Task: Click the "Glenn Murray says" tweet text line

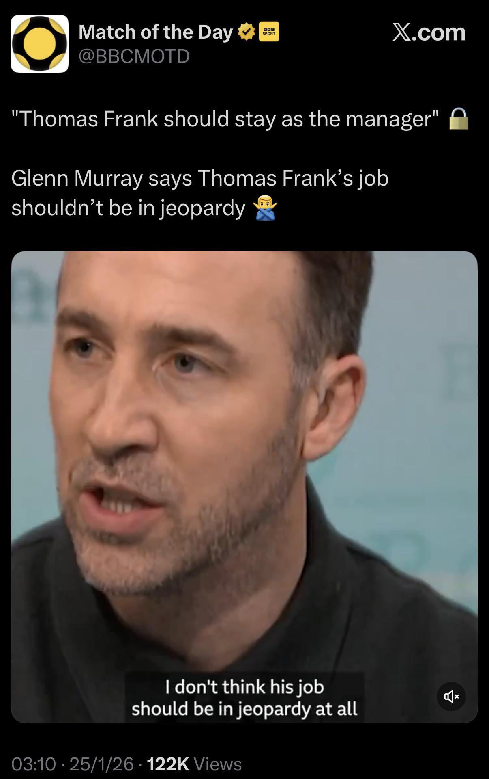Action: pos(200,178)
